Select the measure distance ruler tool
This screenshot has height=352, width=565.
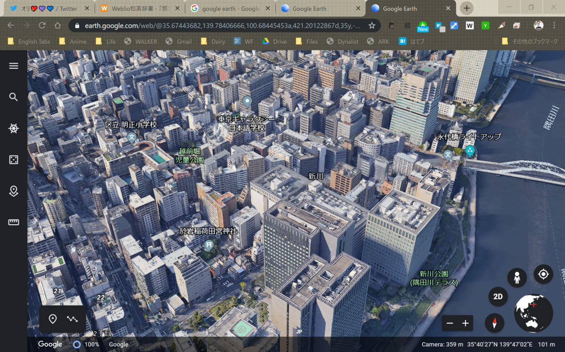tap(14, 222)
